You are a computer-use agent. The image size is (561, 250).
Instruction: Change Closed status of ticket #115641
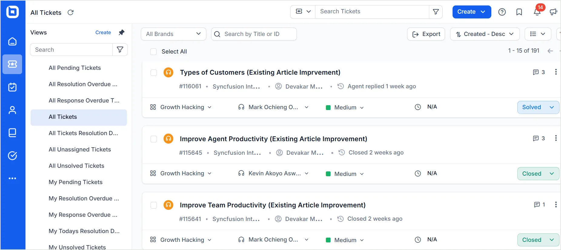[538, 240]
